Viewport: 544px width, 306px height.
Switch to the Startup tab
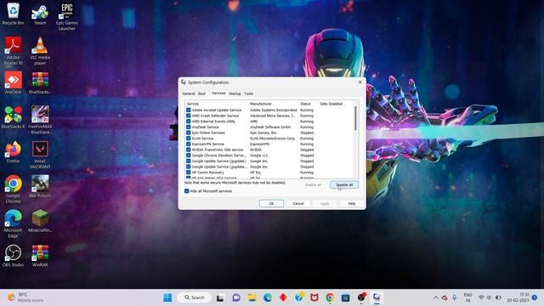[235, 93]
